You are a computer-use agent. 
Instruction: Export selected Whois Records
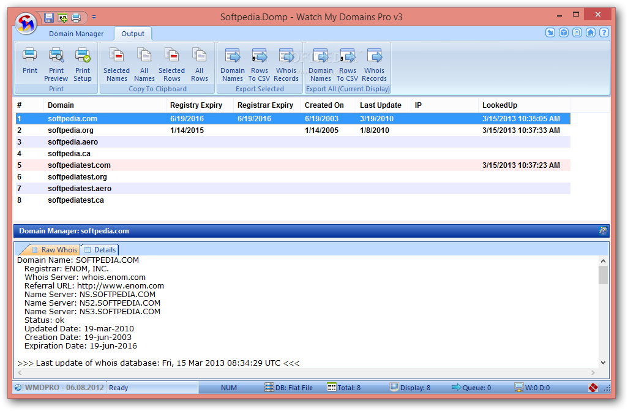pos(286,64)
